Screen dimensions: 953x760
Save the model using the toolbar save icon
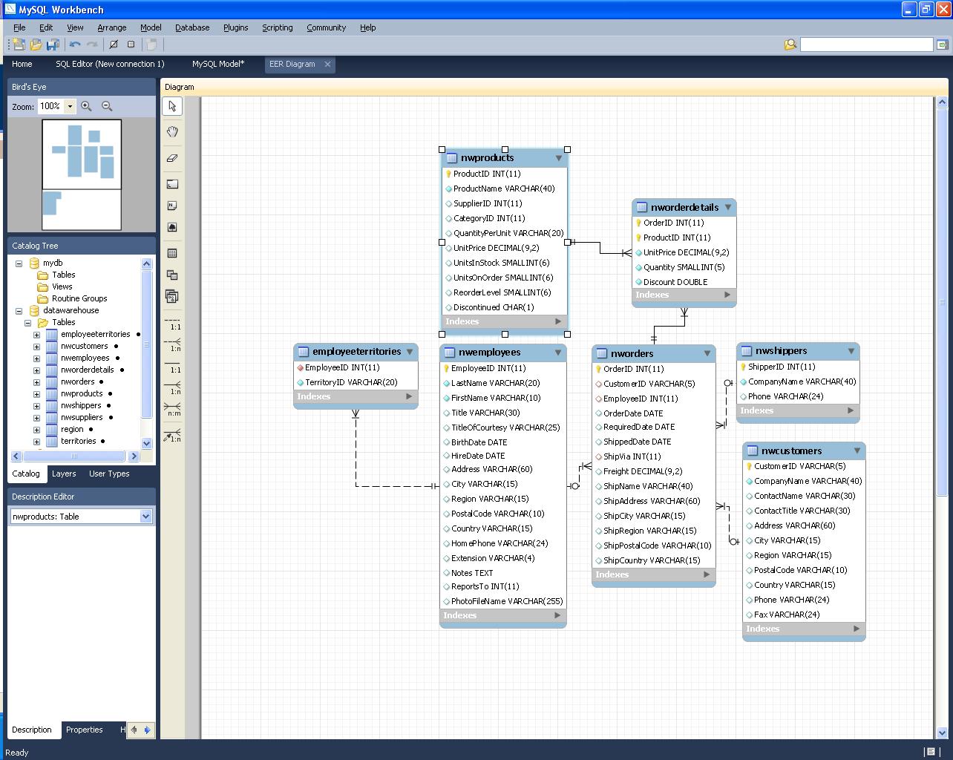tap(53, 45)
